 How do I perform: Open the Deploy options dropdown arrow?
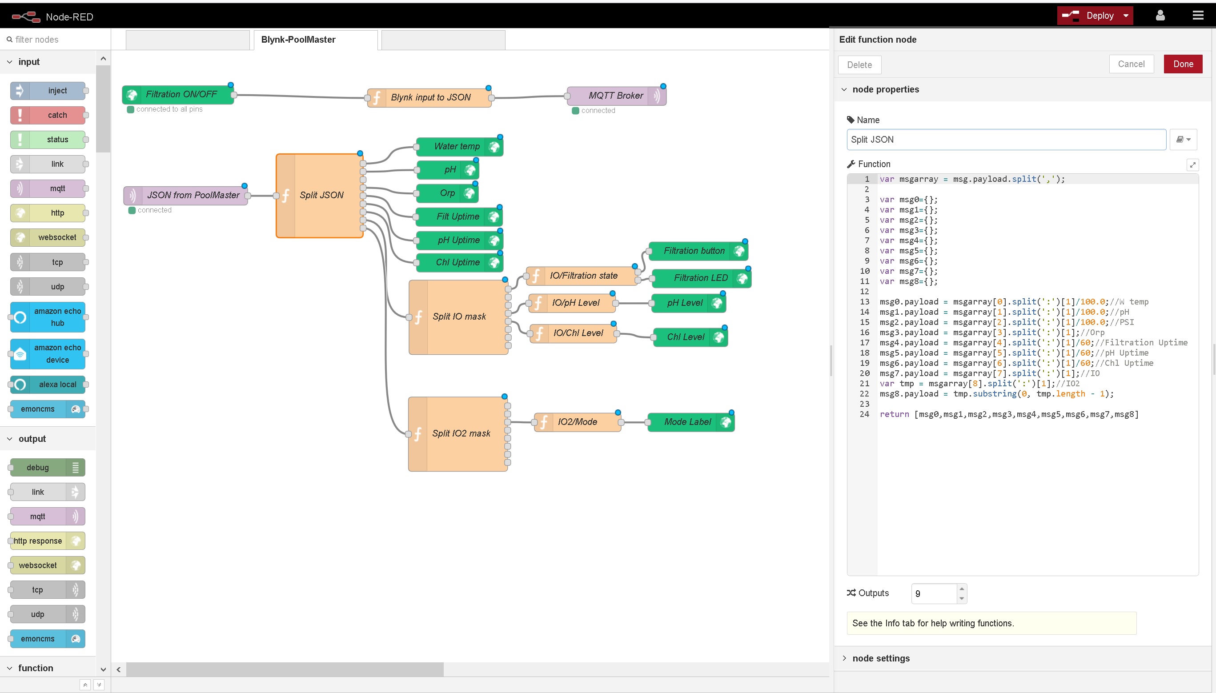tap(1126, 16)
